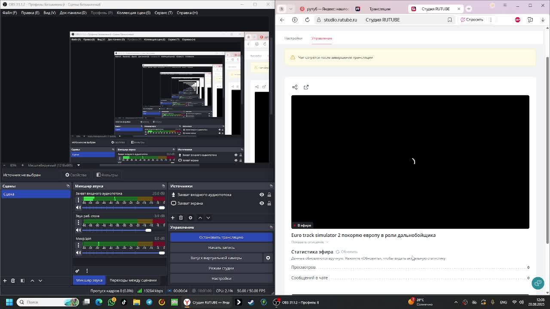Click Обновить link next to Статистика эфира
550x309 pixels.
(x=346, y=252)
